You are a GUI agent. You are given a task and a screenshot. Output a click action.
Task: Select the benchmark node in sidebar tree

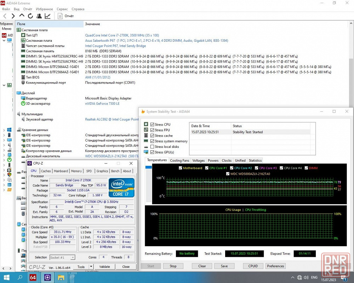coord(9,190)
